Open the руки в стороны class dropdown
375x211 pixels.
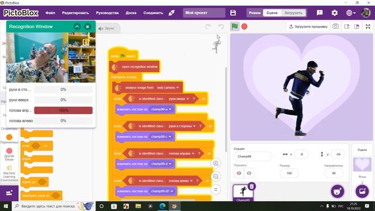(182, 126)
